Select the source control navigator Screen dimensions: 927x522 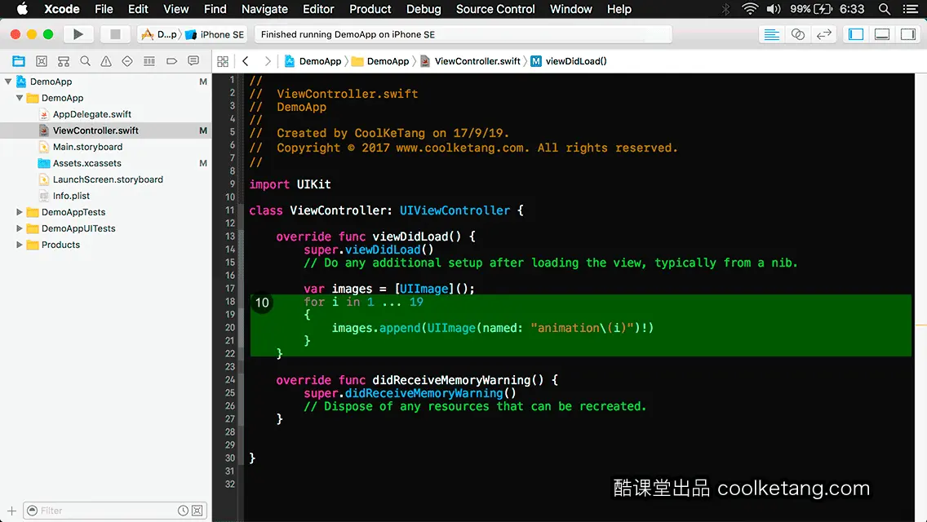click(42, 61)
